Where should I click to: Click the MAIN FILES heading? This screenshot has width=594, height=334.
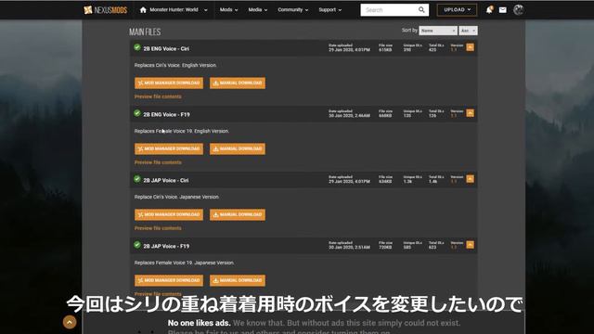pos(145,32)
